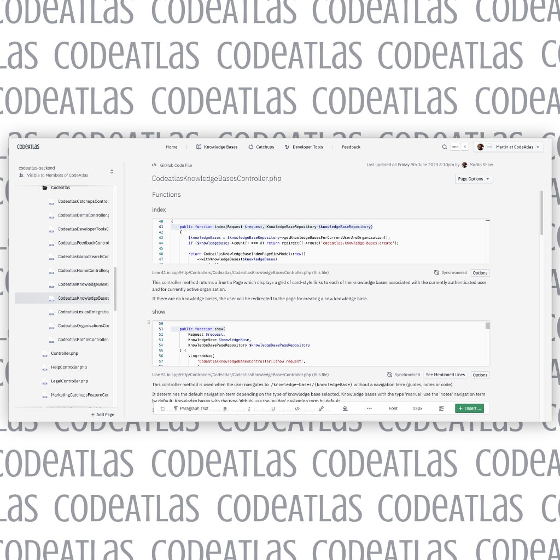Click the main page vertical scrollbar
560x560 pixels.
coord(541,213)
